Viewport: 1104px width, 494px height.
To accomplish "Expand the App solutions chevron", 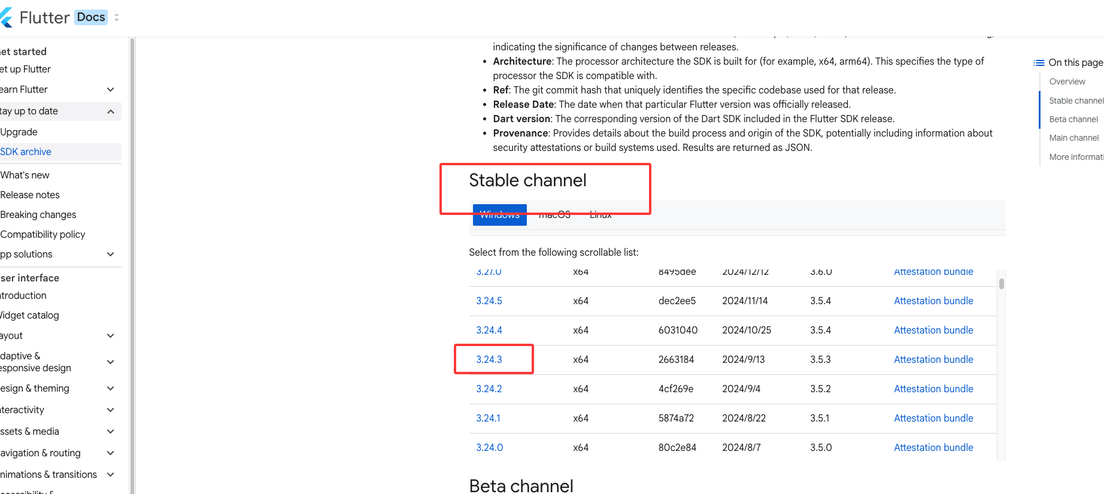I will tap(110, 254).
